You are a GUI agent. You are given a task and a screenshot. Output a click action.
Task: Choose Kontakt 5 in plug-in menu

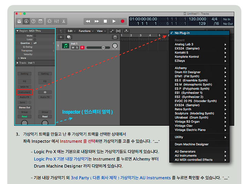199,52
